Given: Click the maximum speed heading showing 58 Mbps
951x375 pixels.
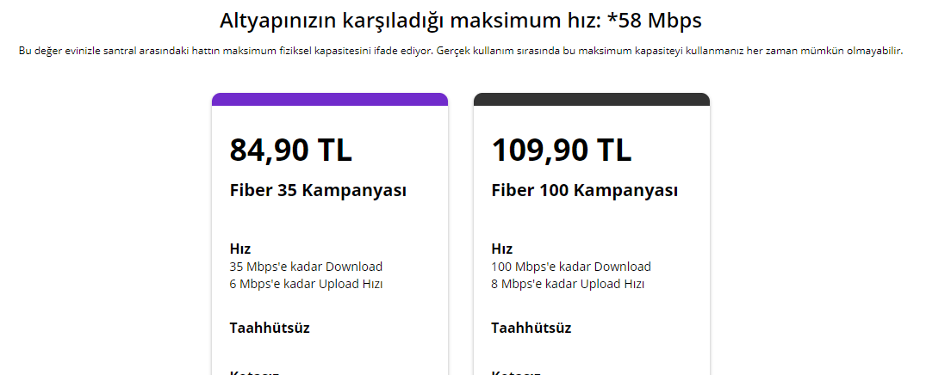Looking at the screenshot, I should tap(461, 20).
